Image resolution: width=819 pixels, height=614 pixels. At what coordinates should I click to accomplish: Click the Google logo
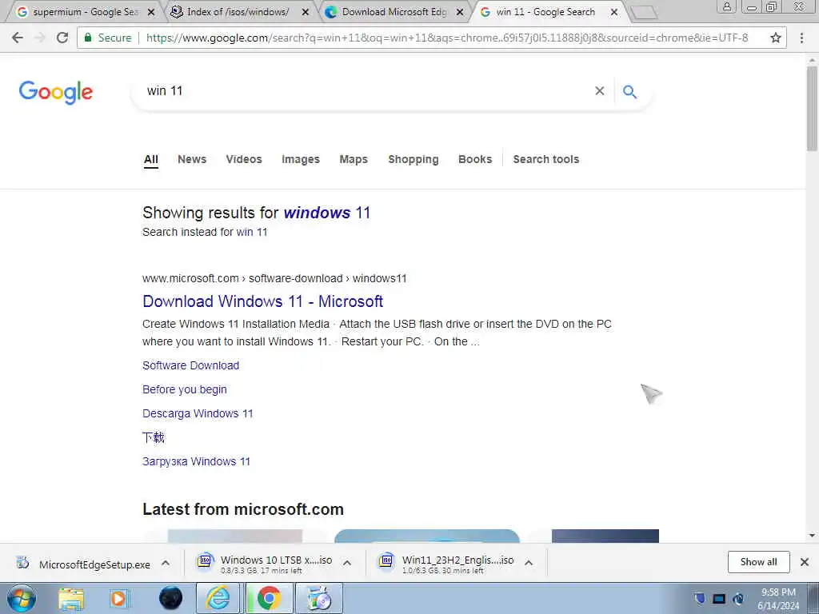(56, 93)
